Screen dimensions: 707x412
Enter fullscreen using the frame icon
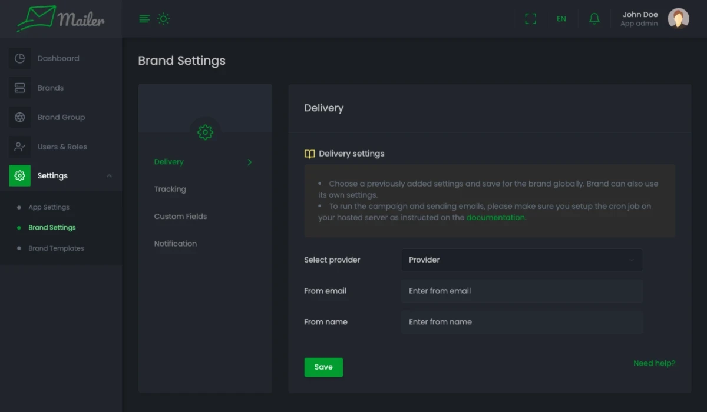[530, 19]
